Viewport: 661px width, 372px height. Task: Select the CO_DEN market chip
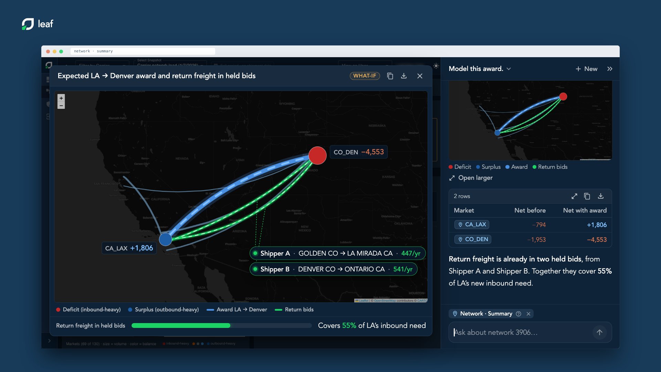tap(473, 239)
